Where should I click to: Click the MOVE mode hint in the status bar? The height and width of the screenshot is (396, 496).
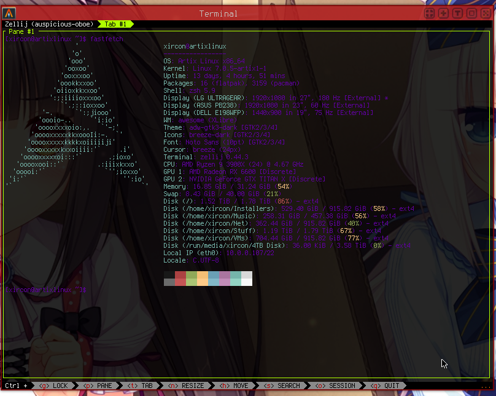(234, 386)
